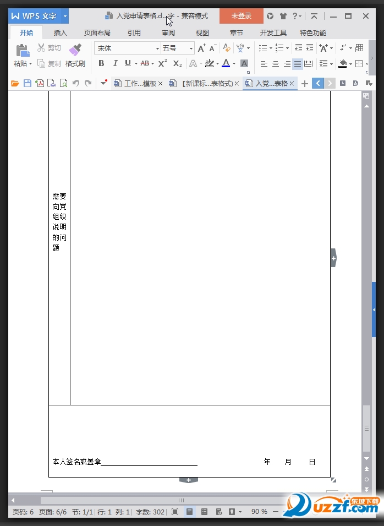Click the font color red A swatch
The width and height of the screenshot is (384, 526).
226,63
